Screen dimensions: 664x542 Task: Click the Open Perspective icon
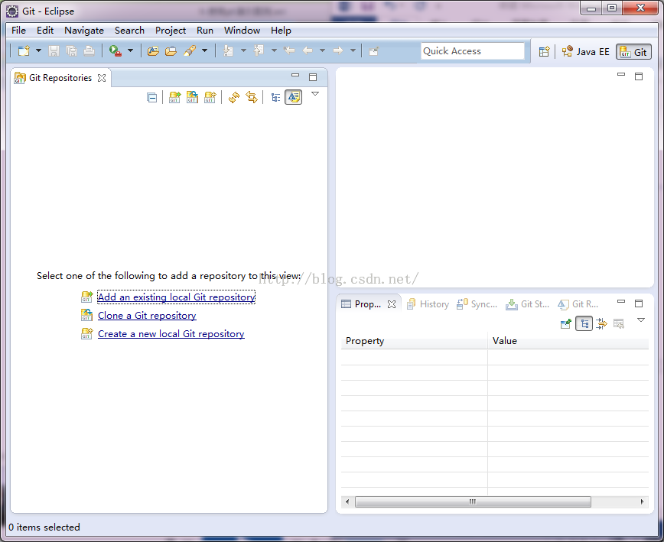click(544, 52)
